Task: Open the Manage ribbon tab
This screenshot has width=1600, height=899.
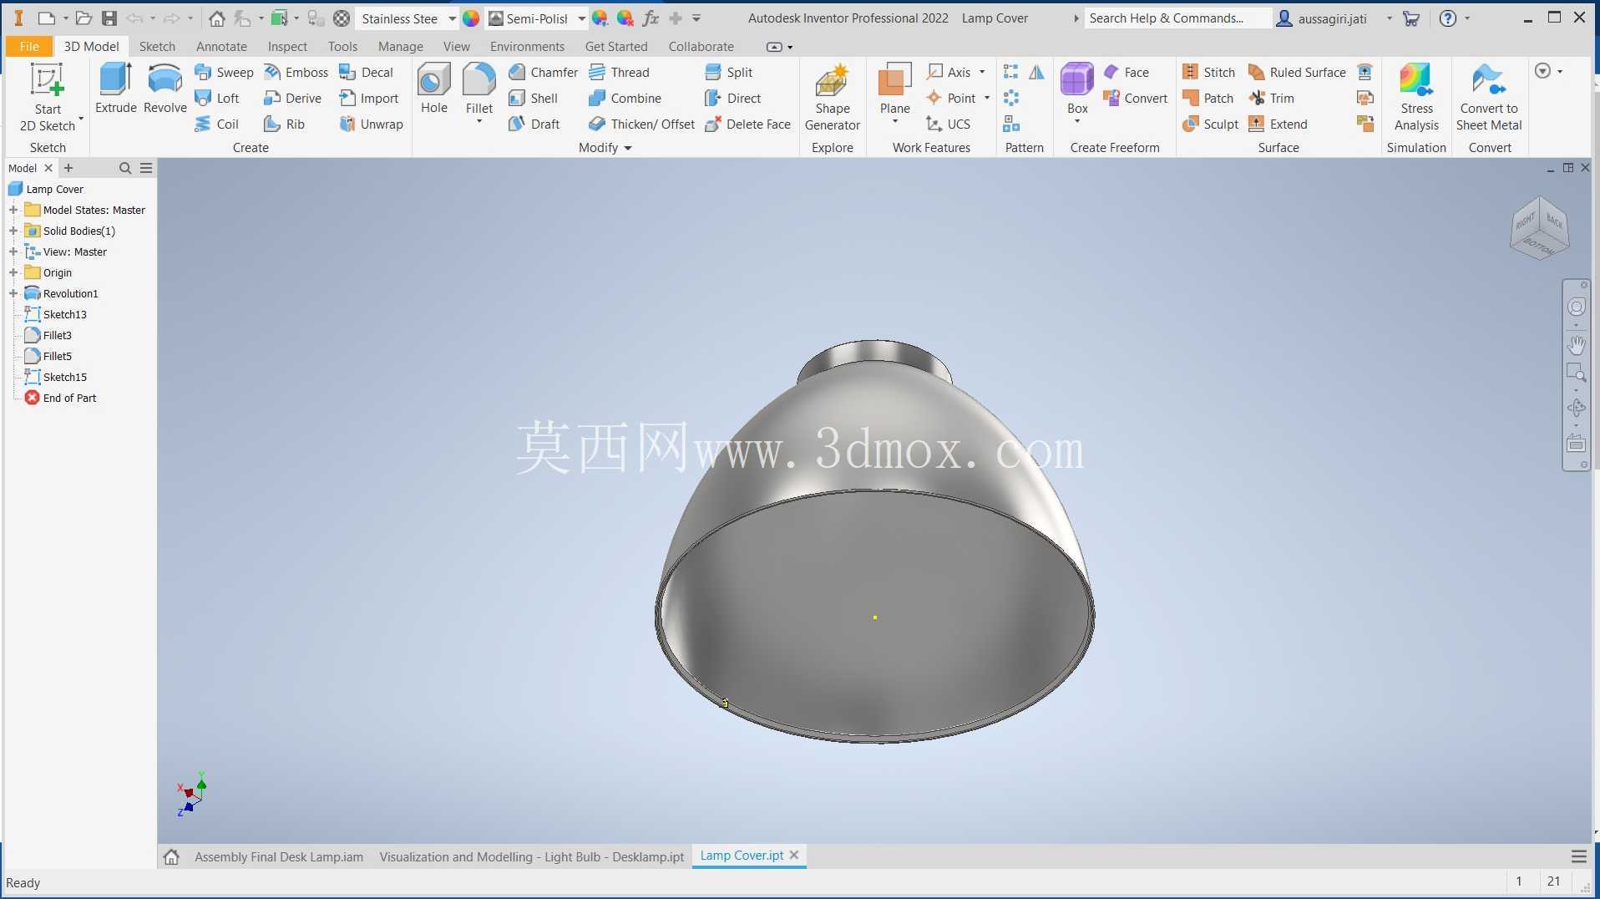Action: (400, 47)
